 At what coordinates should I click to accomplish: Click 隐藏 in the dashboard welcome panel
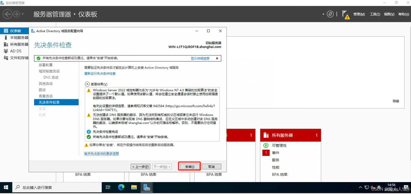(396, 101)
